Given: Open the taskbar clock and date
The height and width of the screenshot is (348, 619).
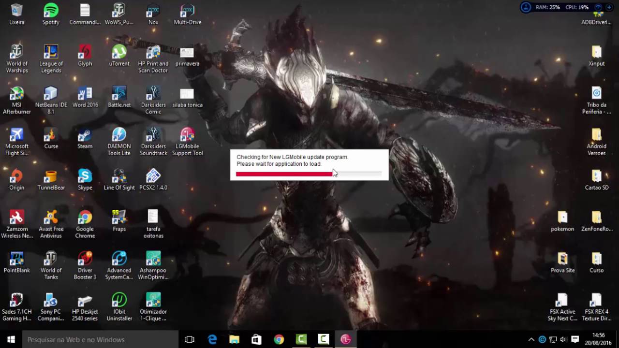Looking at the screenshot, I should [x=599, y=339].
